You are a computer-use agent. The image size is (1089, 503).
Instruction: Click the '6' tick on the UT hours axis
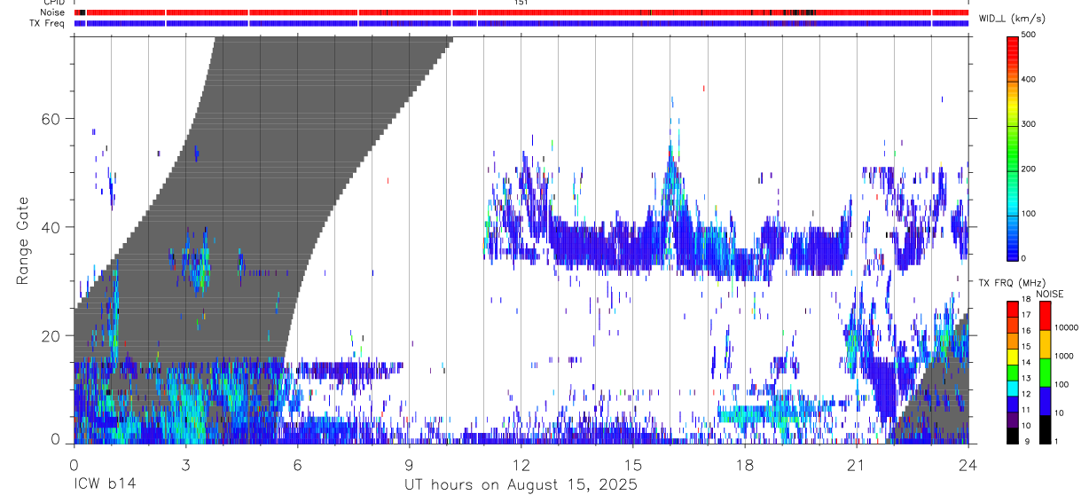coord(297,464)
